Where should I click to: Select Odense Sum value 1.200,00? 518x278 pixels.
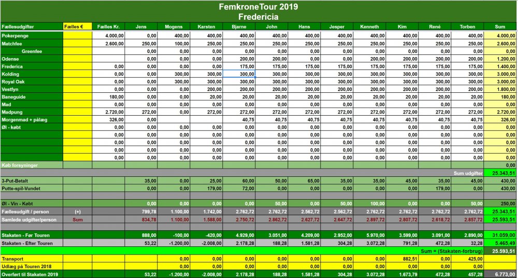[x=500, y=59]
